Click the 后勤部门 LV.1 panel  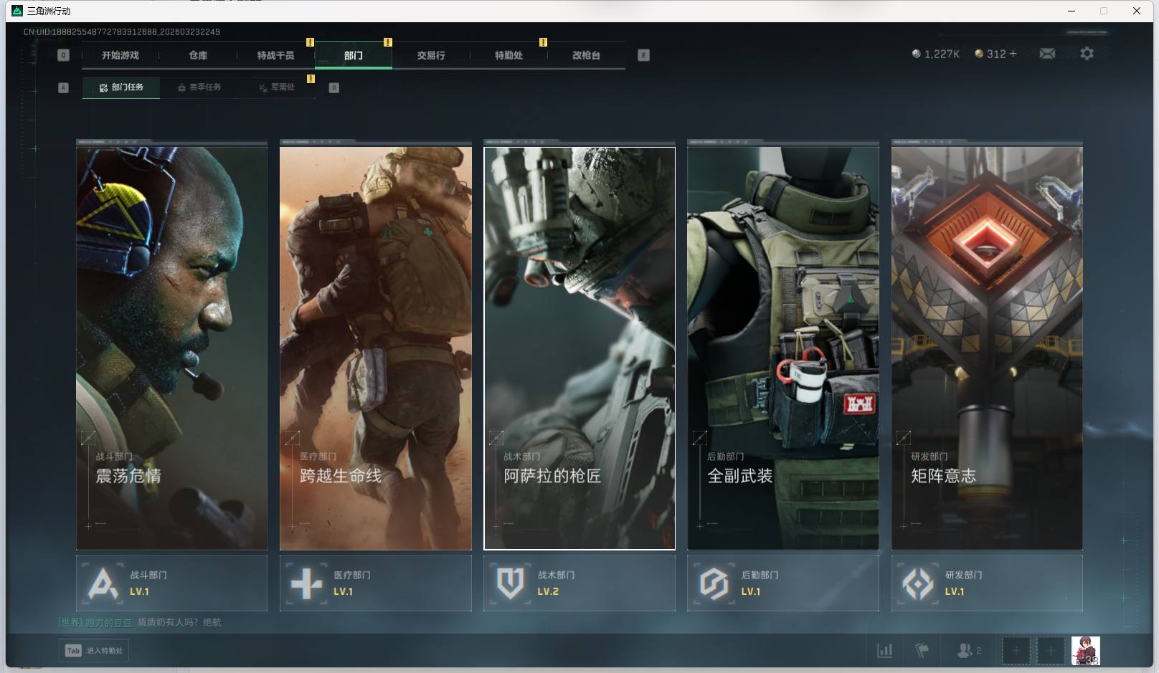[783, 583]
